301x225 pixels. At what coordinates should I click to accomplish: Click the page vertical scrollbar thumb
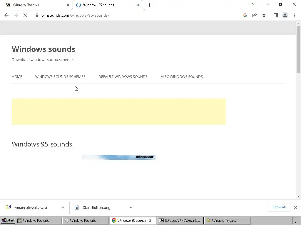coord(298,49)
